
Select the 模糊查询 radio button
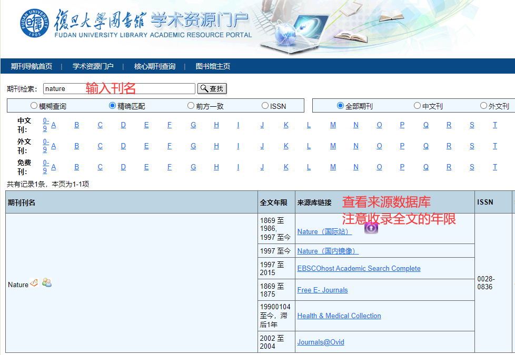click(34, 106)
